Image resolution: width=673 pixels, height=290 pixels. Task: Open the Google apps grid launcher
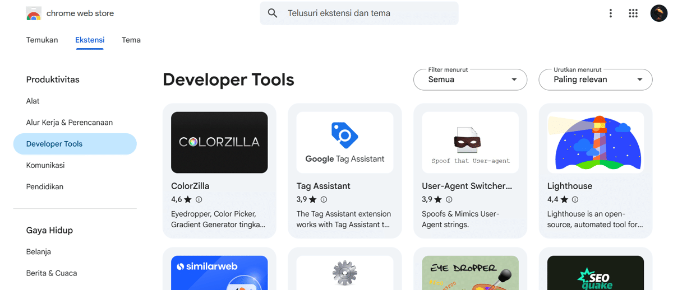633,13
